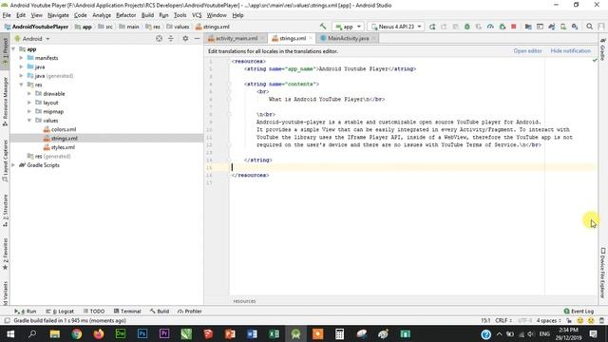Open the Event Log
The width and height of the screenshot is (608, 342).
point(579,311)
